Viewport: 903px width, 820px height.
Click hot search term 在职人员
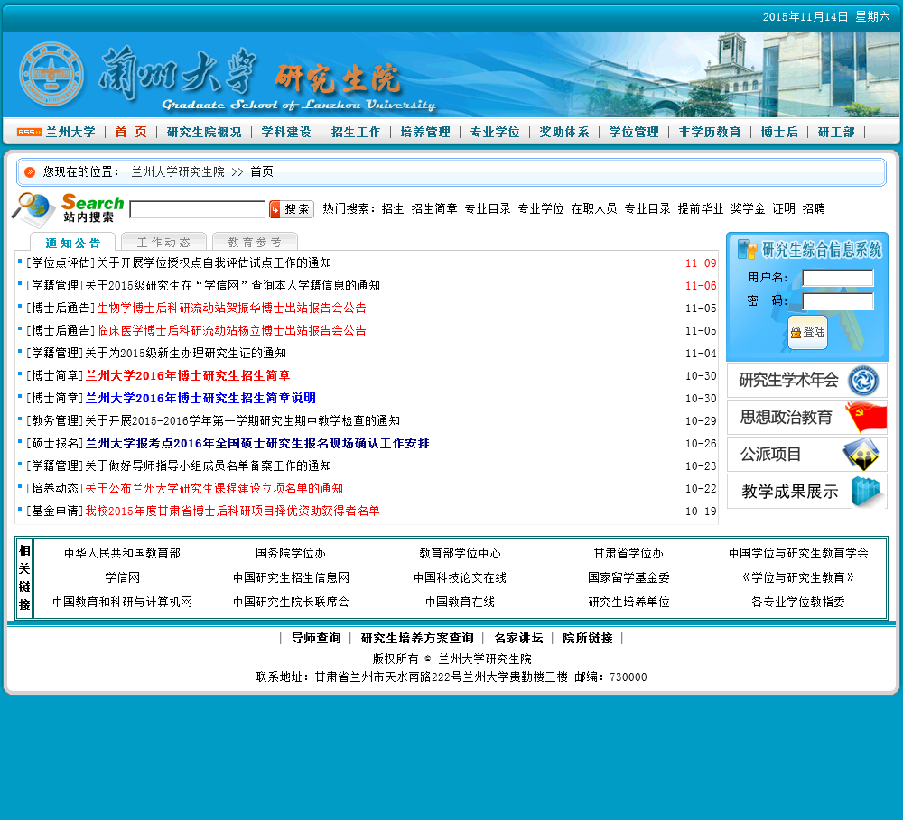point(594,209)
